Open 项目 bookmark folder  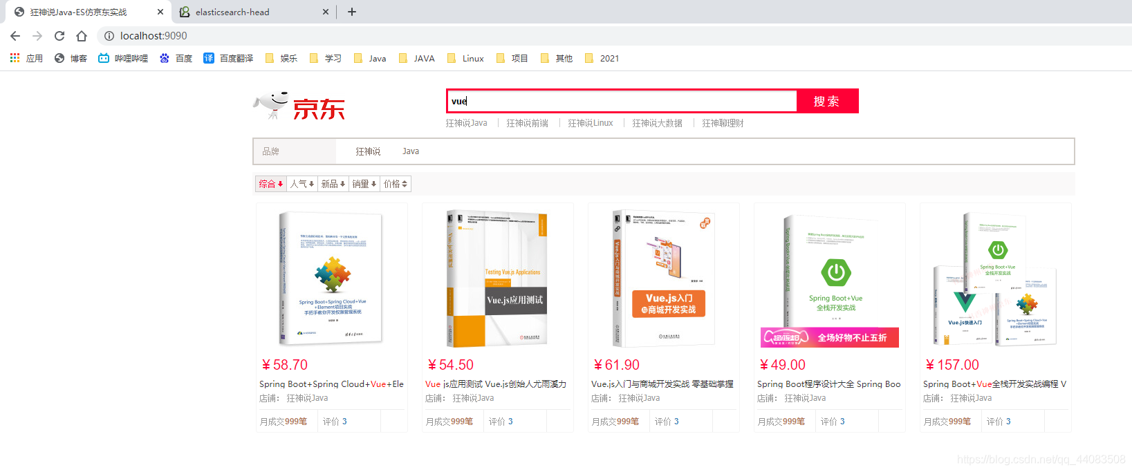(x=512, y=58)
